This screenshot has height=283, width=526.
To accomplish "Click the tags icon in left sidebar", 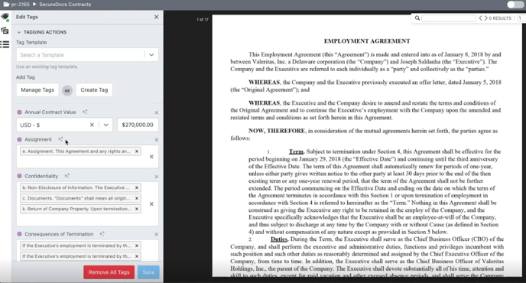I will 5,17.
